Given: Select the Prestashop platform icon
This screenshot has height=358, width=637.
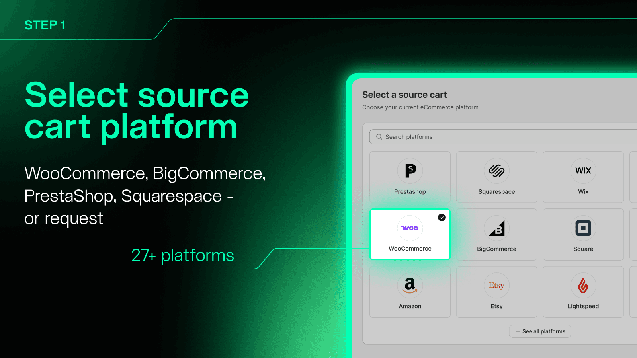Looking at the screenshot, I should click(x=410, y=171).
